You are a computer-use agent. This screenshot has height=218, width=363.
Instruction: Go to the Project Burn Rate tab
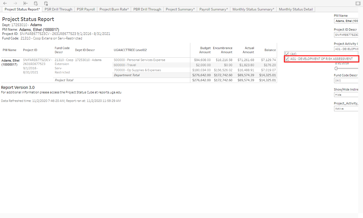[114, 9]
